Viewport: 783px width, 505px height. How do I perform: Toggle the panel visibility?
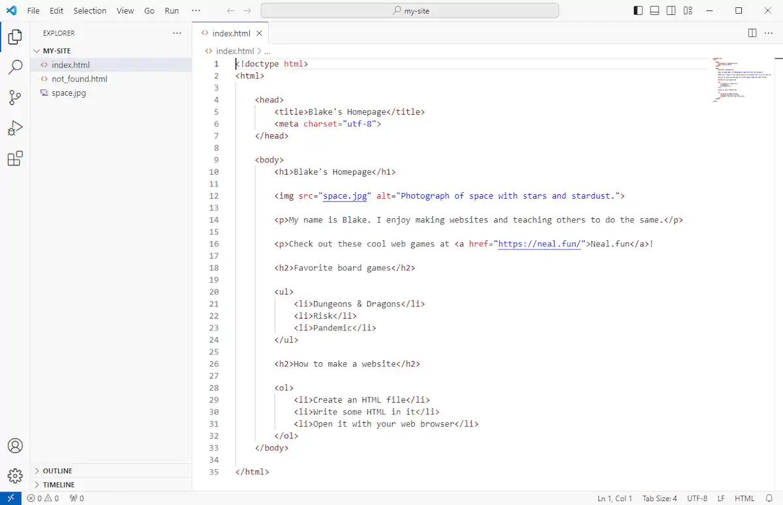click(x=654, y=10)
